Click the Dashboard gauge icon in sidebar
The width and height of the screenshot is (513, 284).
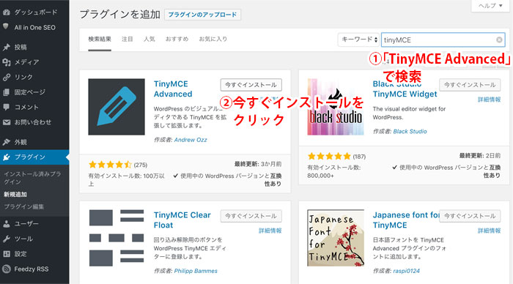click(6, 12)
